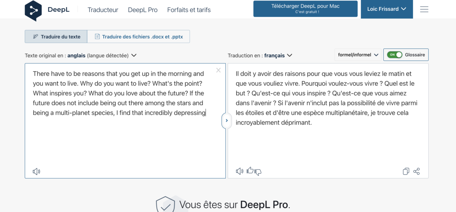456x212 pixels.
Task: Share the translation
Action: (416, 171)
